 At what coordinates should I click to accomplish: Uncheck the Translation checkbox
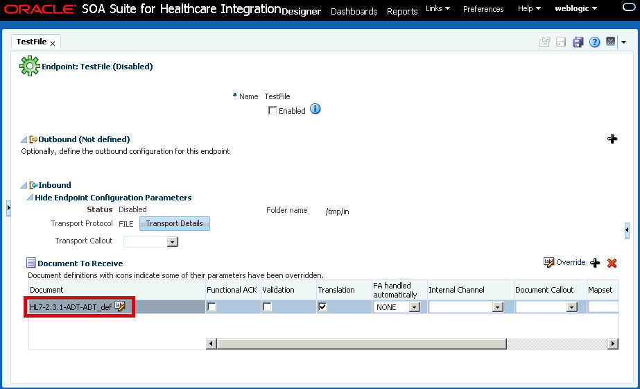[x=322, y=306]
